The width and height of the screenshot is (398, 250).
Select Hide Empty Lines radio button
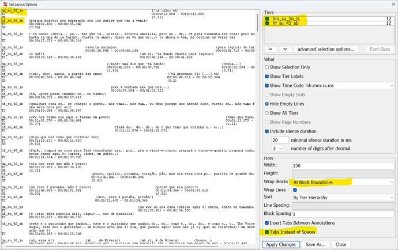click(266, 104)
